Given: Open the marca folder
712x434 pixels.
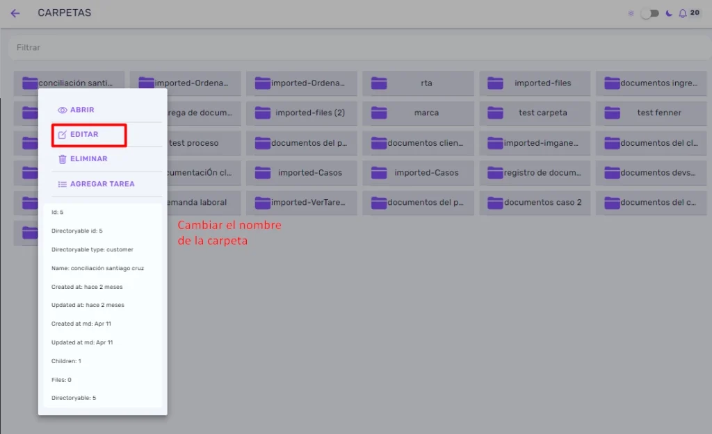Looking at the screenshot, I should pyautogui.click(x=418, y=113).
